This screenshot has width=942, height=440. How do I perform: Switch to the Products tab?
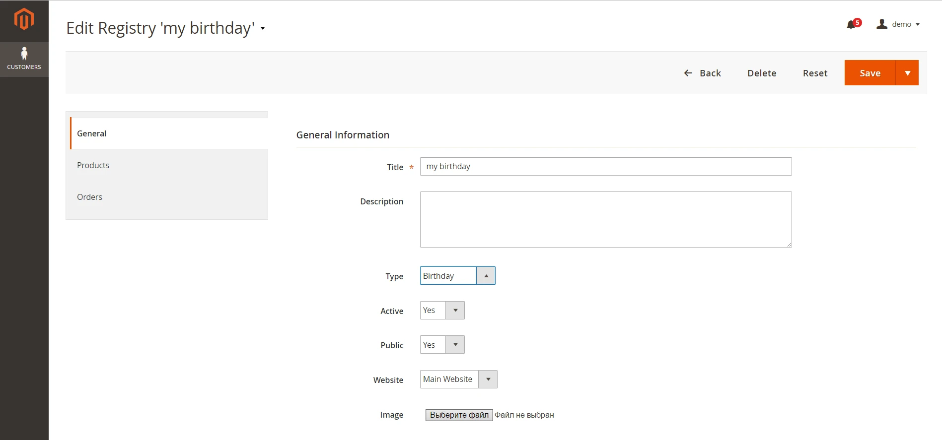[x=93, y=165]
